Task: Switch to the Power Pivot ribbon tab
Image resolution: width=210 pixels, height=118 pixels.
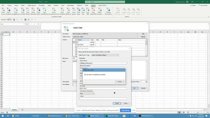Action: [x=102, y=6]
